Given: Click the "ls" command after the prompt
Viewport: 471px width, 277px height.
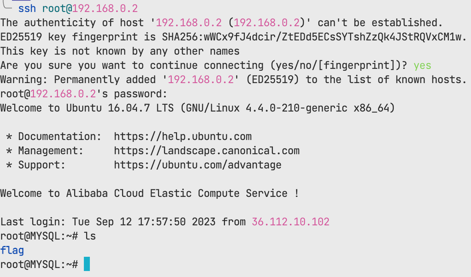Looking at the screenshot, I should (90, 236).
